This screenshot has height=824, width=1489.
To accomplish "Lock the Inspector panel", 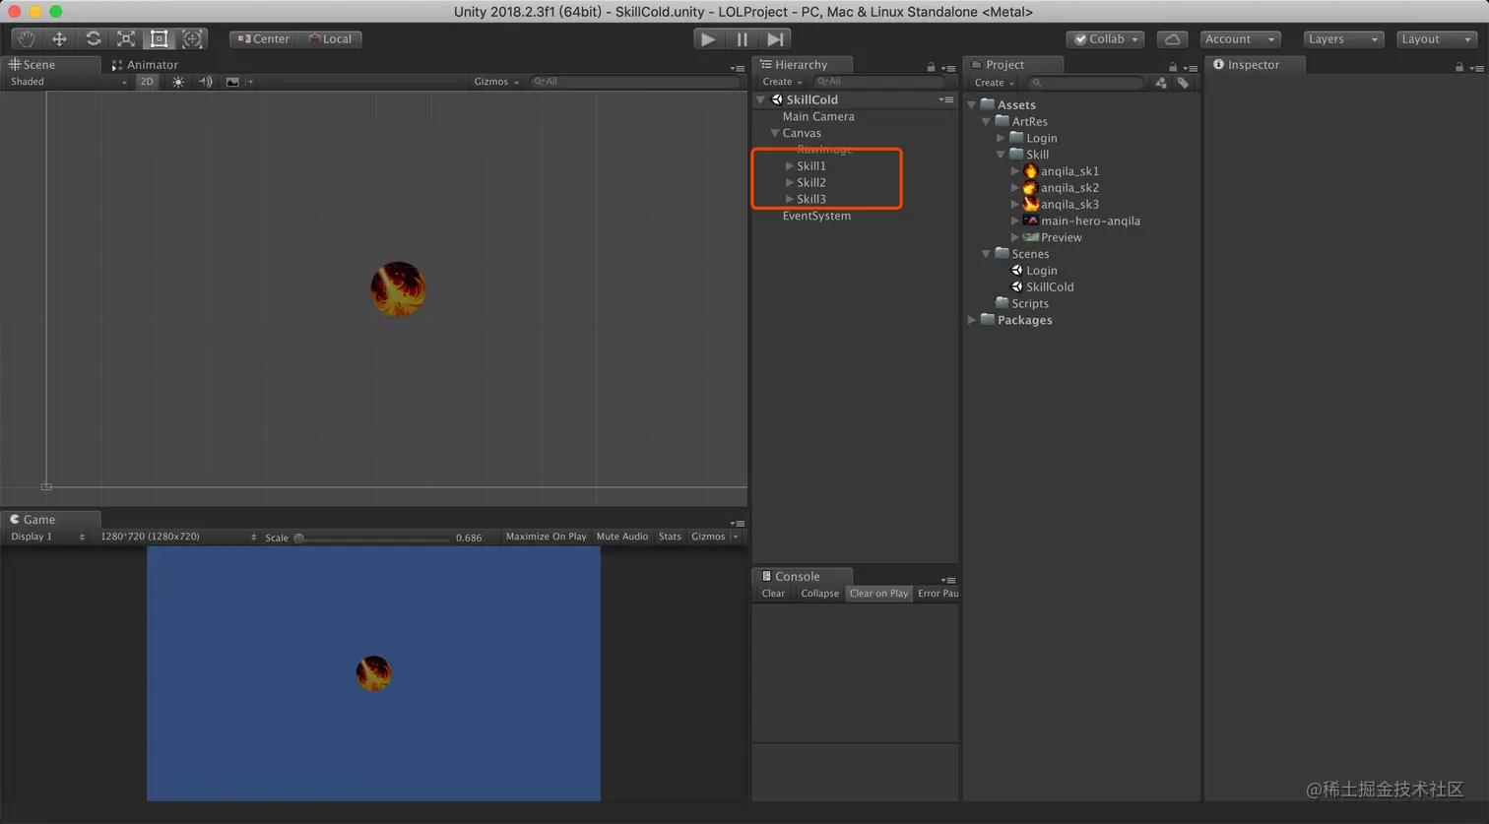I will tap(1459, 67).
